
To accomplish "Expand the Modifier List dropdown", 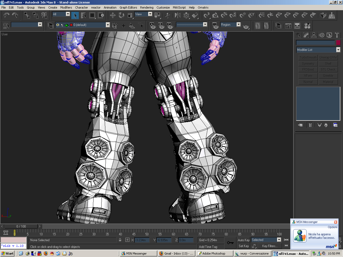I will tap(338, 50).
